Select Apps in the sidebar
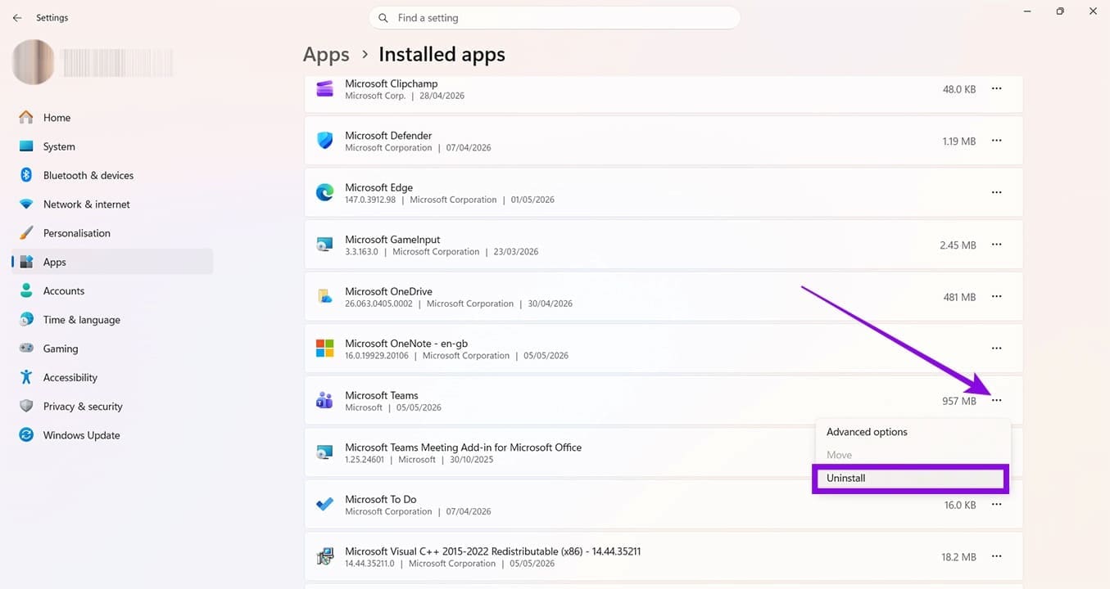This screenshot has width=1110, height=589. point(112,262)
